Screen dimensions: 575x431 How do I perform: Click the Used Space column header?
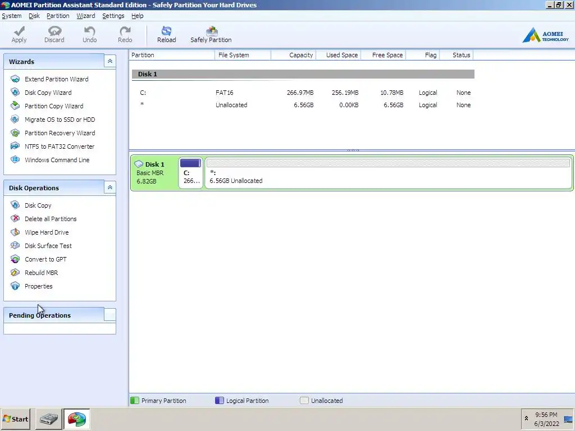pyautogui.click(x=338, y=55)
